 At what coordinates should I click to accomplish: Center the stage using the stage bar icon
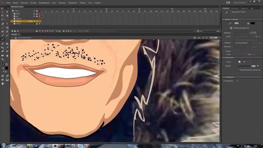(203, 38)
